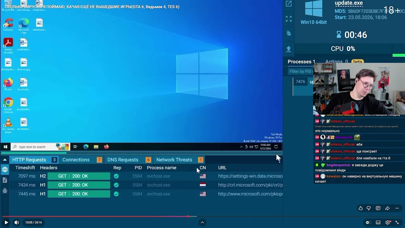The height and width of the screenshot is (228, 405).
Task: Open Task View on the sandbox taskbar
Action: tap(75, 147)
